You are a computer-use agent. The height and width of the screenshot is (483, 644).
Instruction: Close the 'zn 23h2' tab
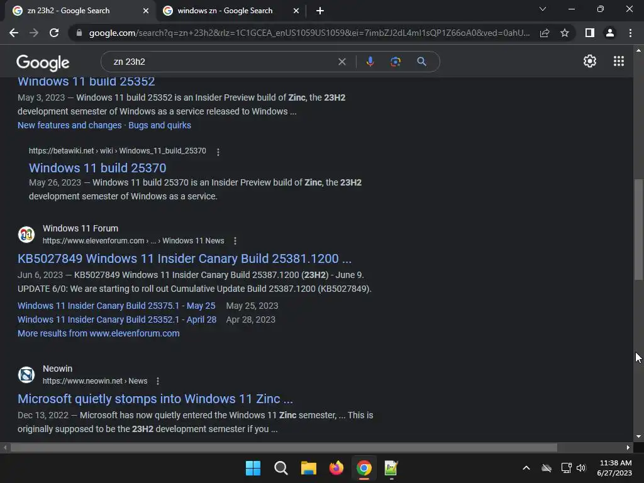coord(146,11)
